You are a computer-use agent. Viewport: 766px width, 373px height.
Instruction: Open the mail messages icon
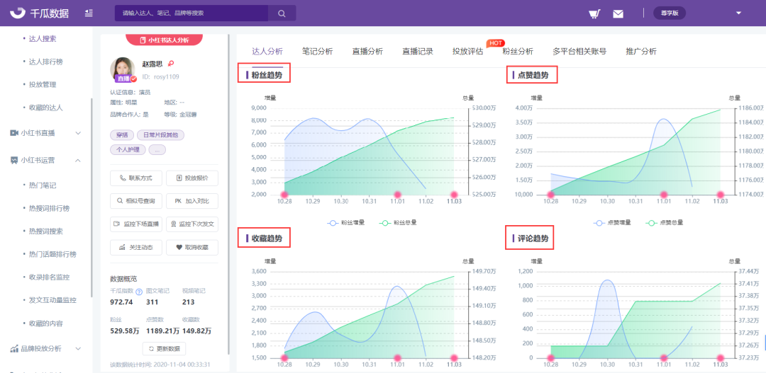point(618,13)
